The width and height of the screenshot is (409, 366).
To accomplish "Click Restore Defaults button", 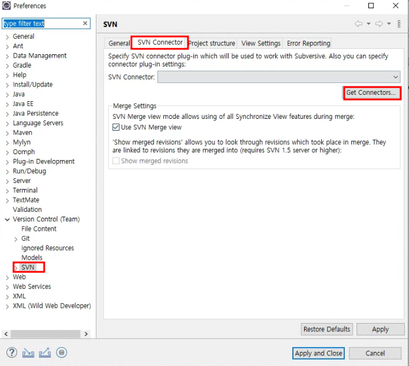I will point(326,330).
